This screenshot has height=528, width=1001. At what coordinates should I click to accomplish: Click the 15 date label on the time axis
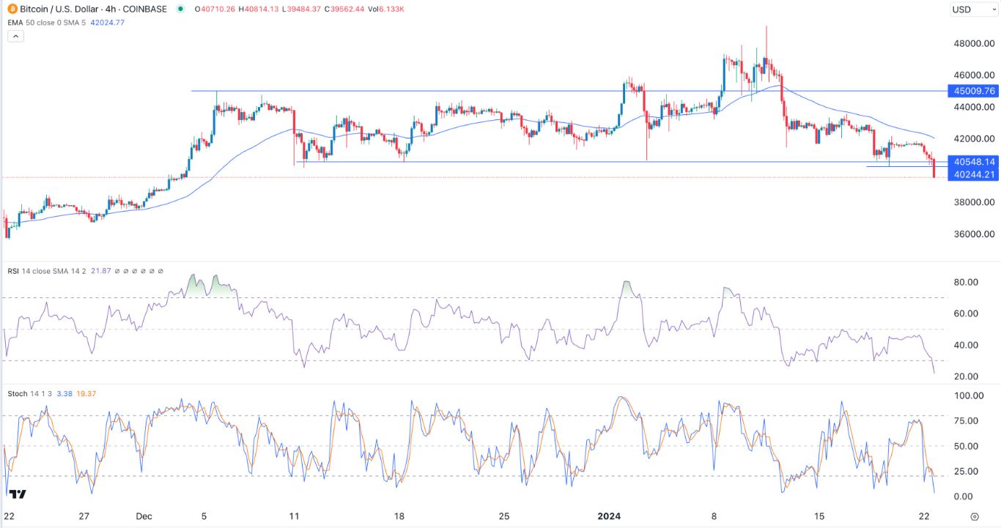click(819, 516)
